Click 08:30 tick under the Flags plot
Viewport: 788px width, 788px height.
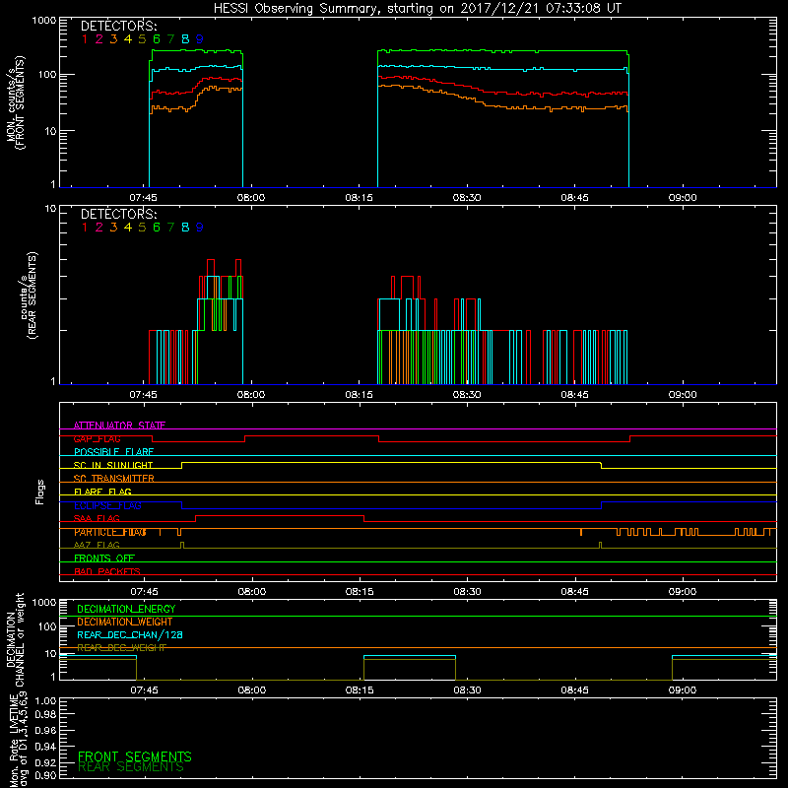pyautogui.click(x=467, y=592)
